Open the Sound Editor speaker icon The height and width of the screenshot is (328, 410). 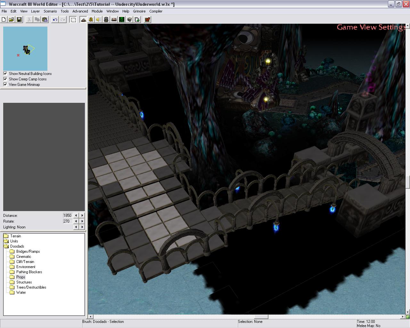[x=98, y=20]
